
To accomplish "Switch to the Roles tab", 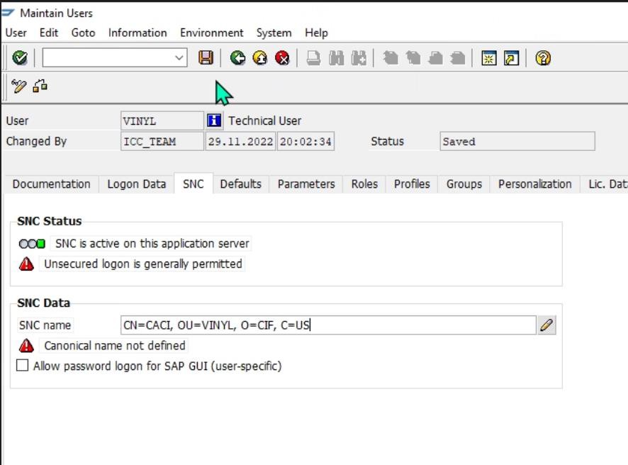I will click(364, 184).
